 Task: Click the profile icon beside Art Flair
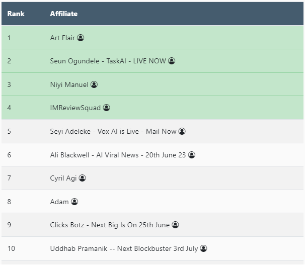pyautogui.click(x=81, y=38)
